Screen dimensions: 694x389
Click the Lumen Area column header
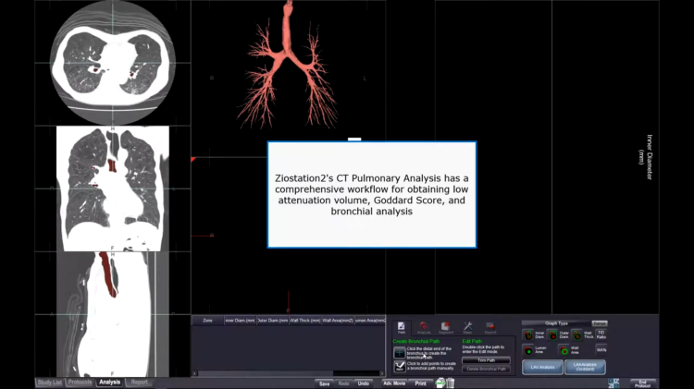click(370, 320)
